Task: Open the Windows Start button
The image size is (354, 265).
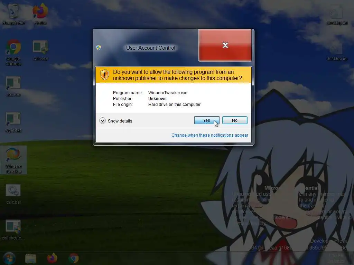Action: point(9,258)
